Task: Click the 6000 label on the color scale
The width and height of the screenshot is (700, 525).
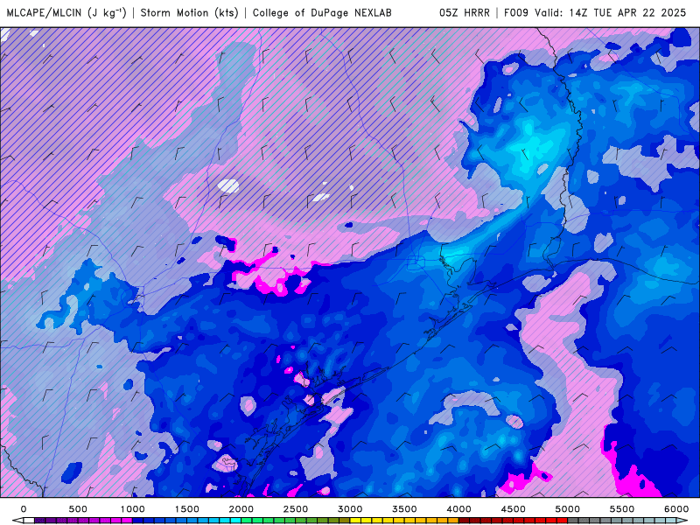Action: (x=676, y=509)
